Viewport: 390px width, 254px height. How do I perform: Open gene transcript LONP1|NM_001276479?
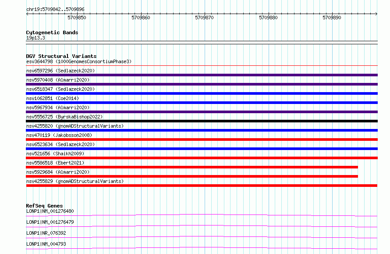(x=50, y=222)
